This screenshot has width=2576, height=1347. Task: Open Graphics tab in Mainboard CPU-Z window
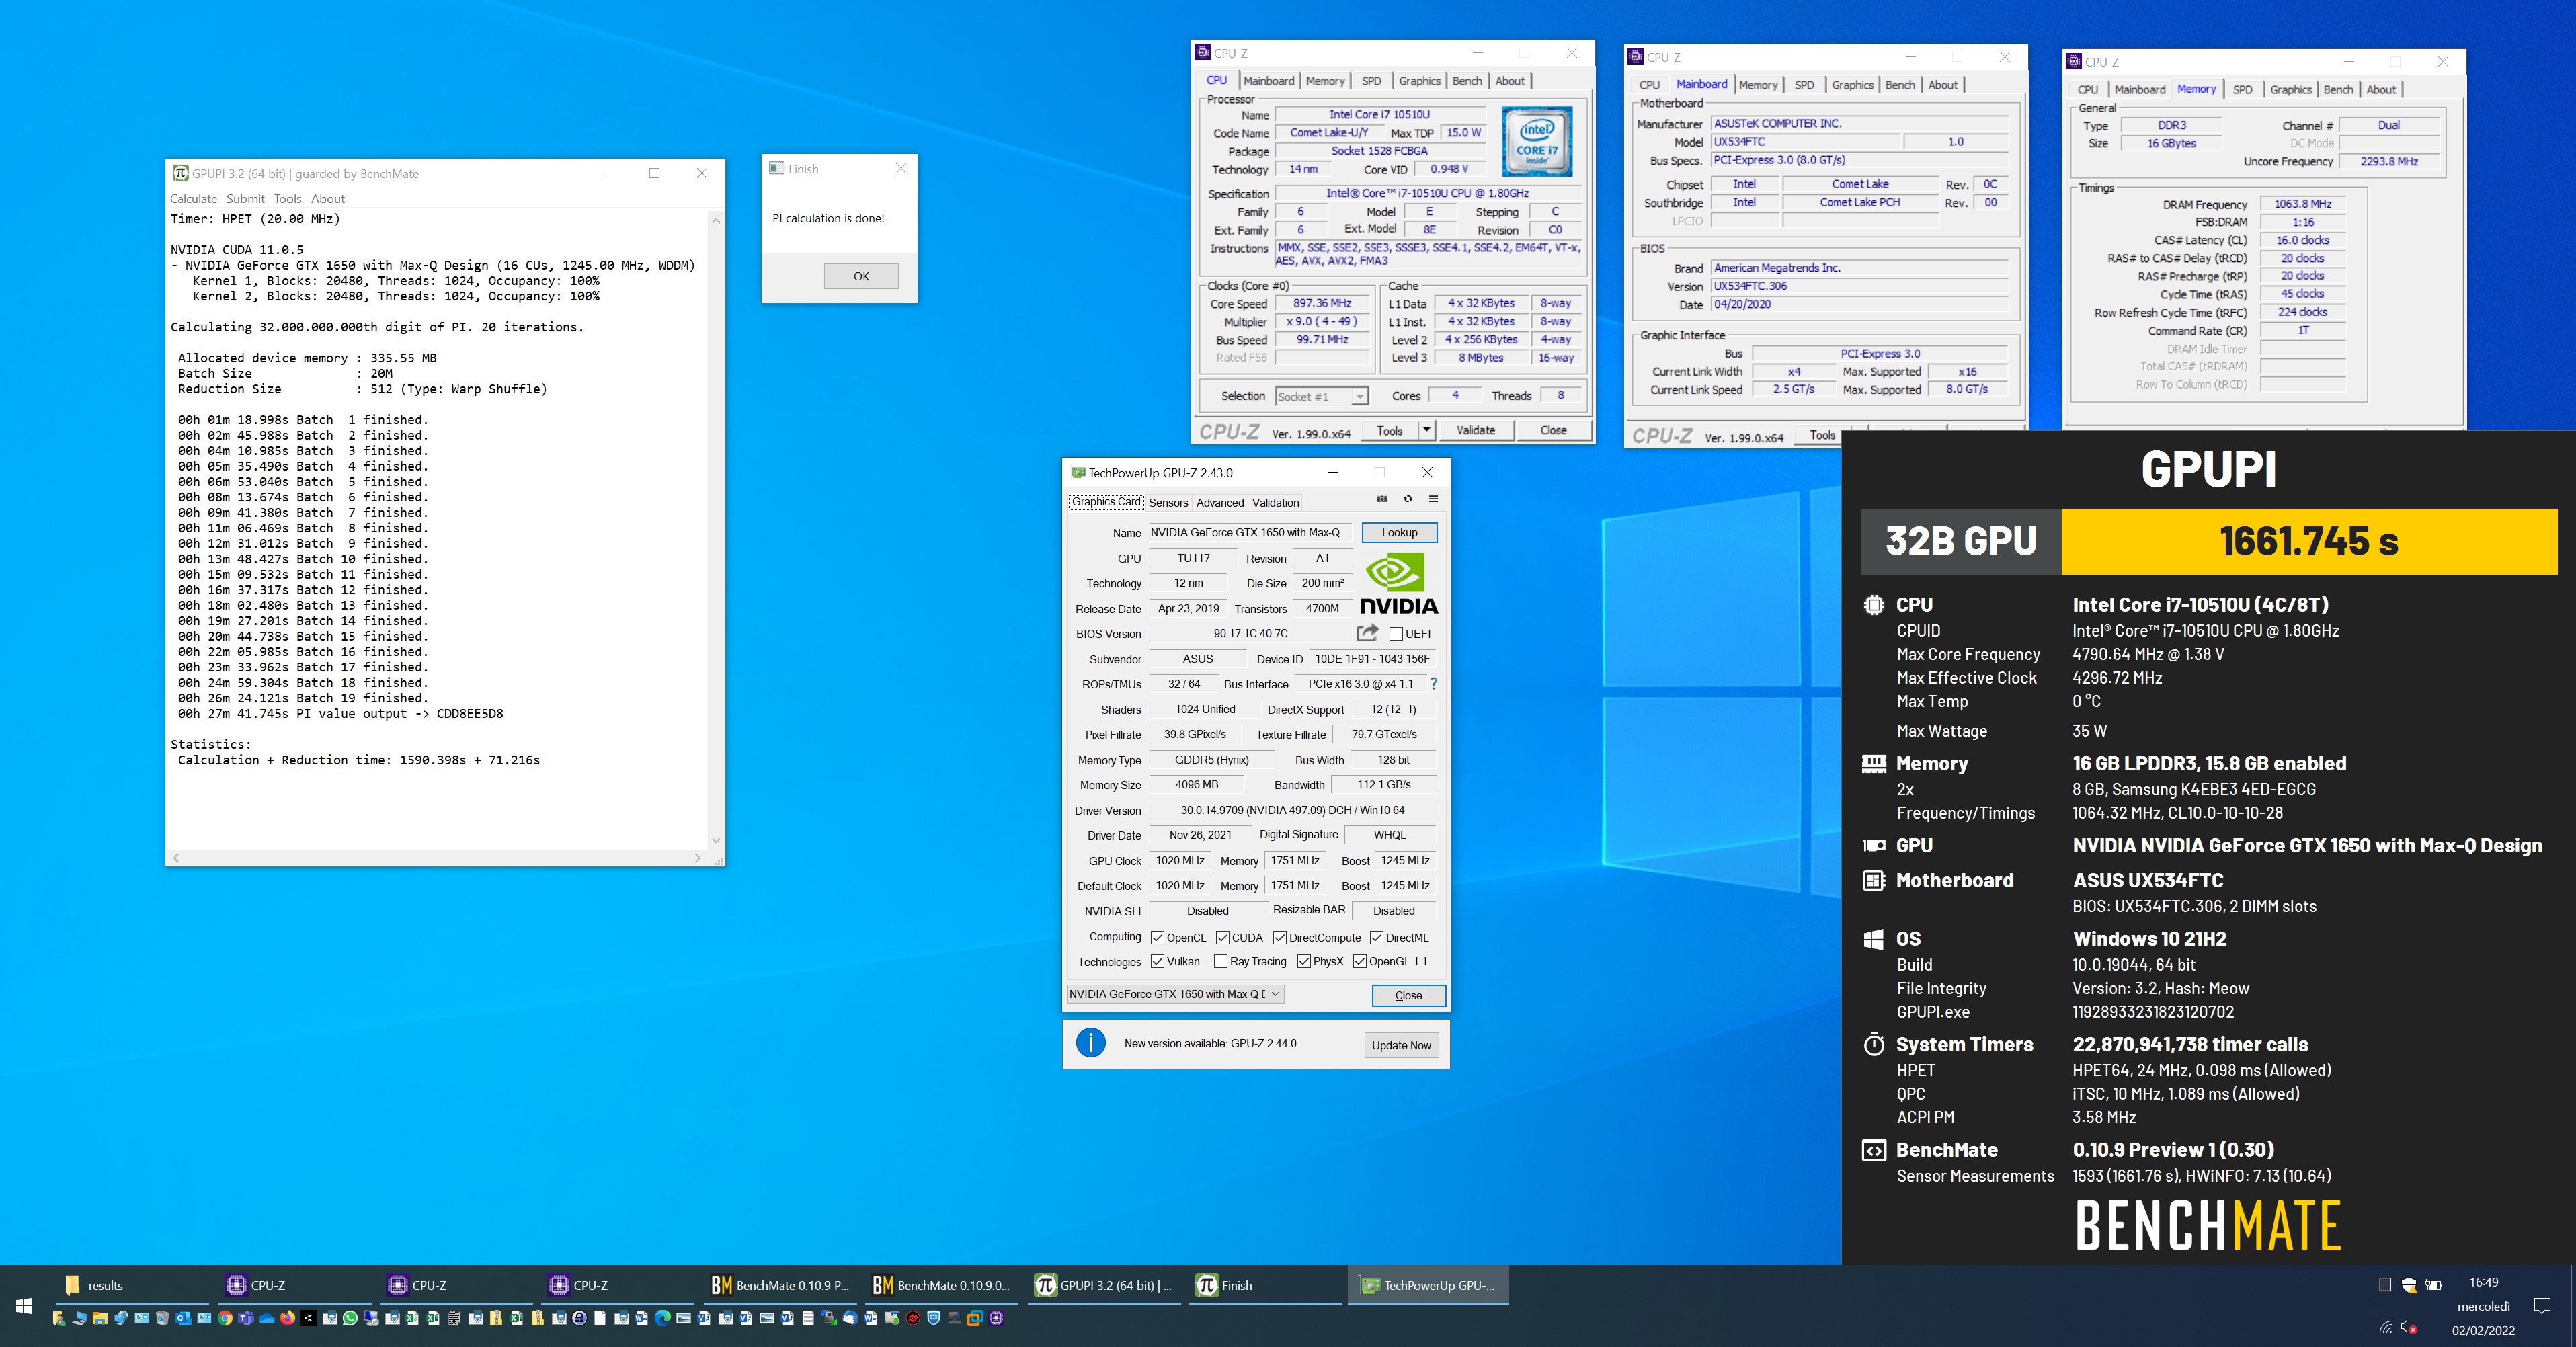point(1852,85)
